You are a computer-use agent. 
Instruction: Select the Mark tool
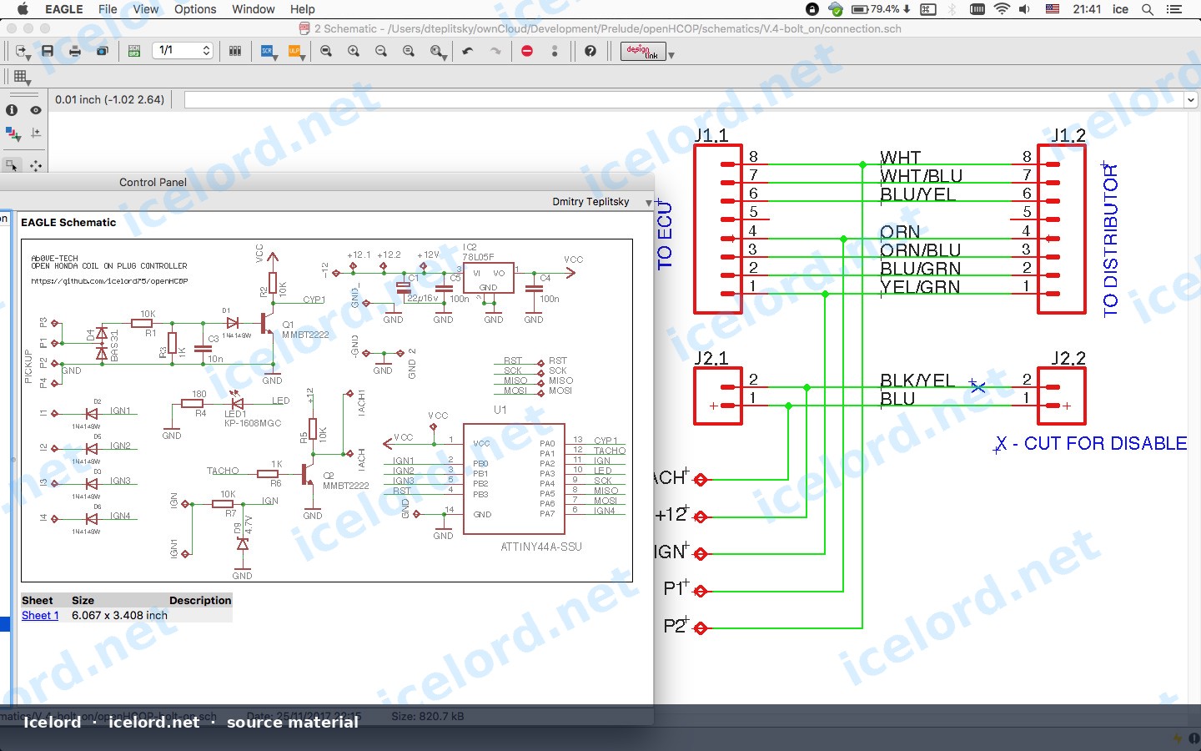point(36,133)
